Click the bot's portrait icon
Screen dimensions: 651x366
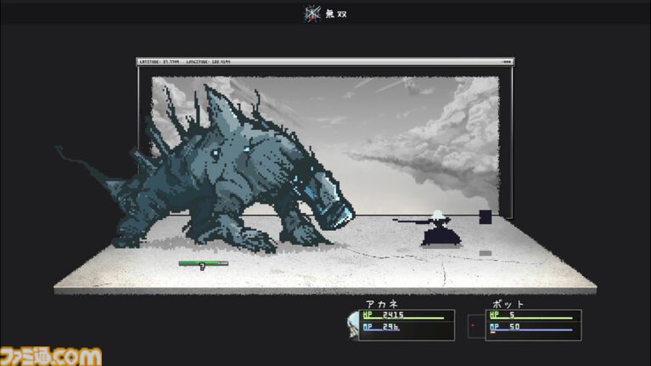pyautogui.click(x=476, y=326)
